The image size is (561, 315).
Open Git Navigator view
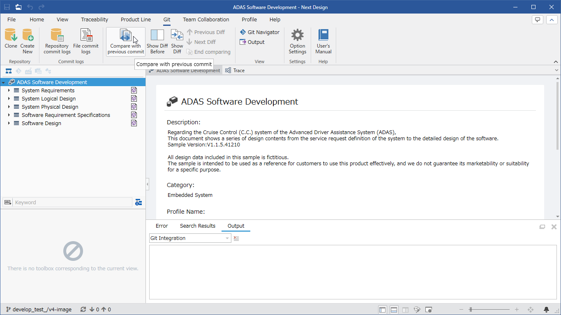[x=259, y=32]
